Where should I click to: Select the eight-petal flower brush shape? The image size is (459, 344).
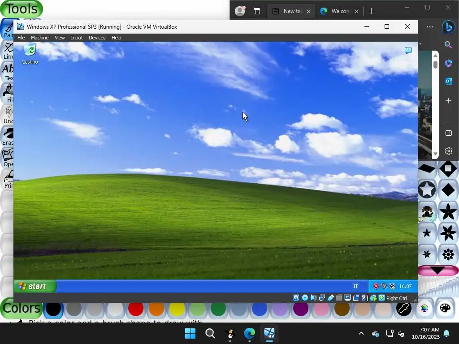(x=448, y=254)
